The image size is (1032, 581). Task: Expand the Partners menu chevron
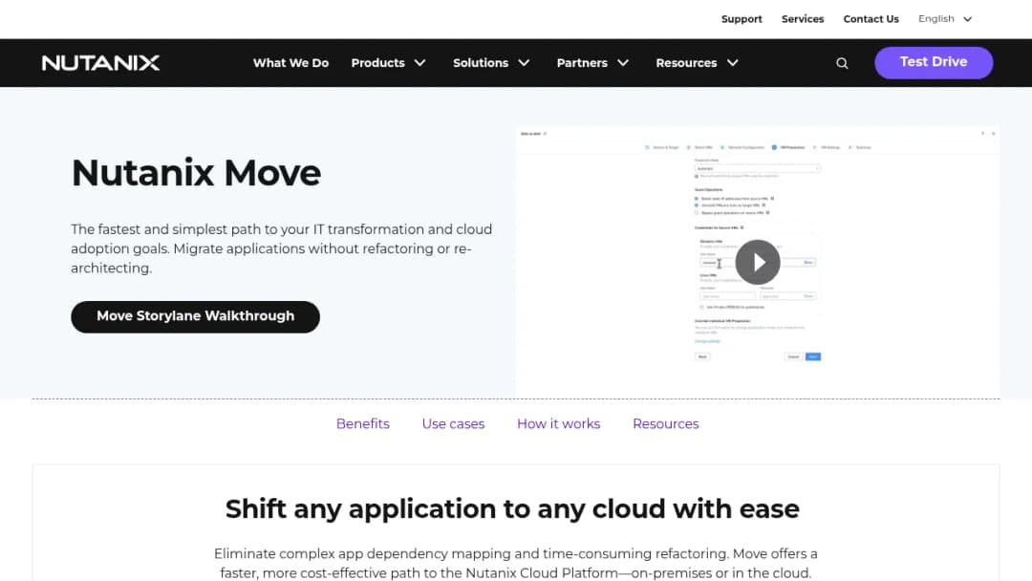(x=623, y=62)
